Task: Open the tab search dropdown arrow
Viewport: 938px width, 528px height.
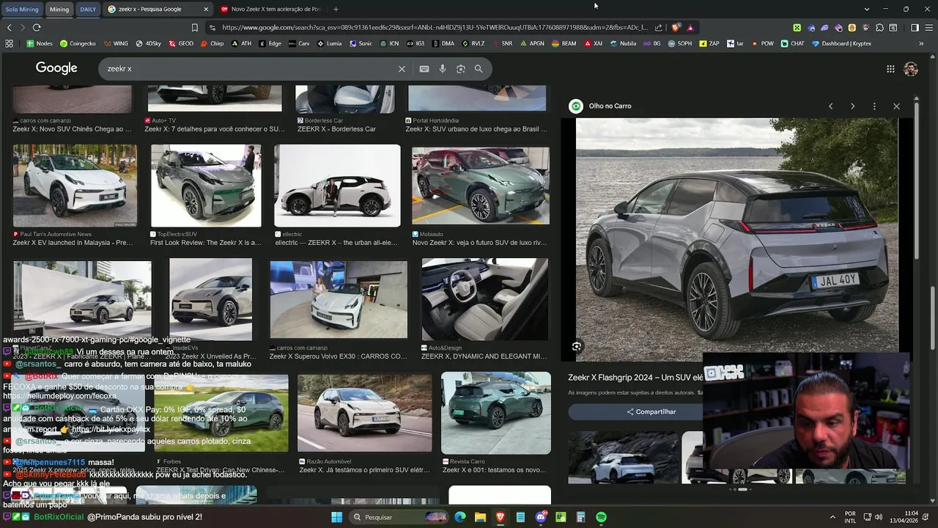Action: click(867, 9)
